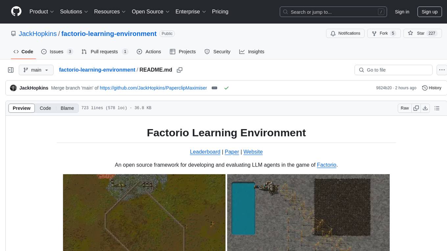Open the file History
The height and width of the screenshot is (251, 447).
pos(432,88)
